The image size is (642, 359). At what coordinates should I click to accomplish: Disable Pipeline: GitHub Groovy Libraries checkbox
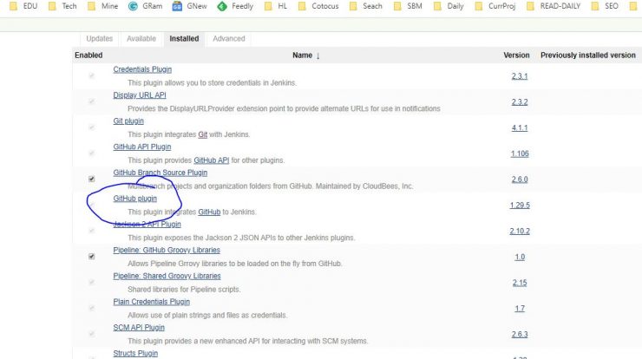pos(92,257)
